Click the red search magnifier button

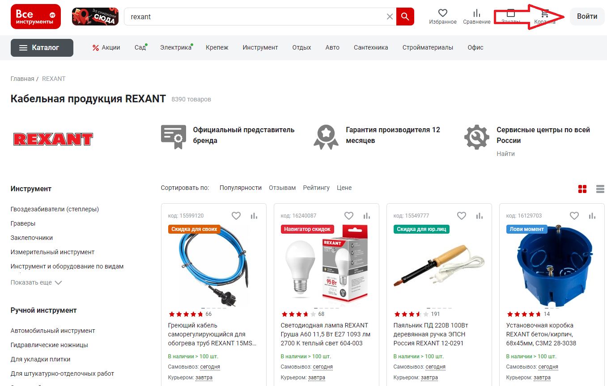click(x=405, y=17)
